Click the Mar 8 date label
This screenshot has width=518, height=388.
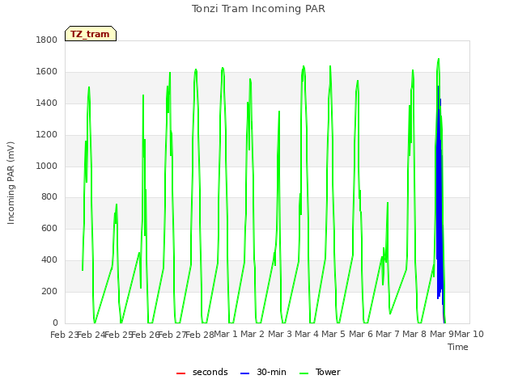coord(414,334)
